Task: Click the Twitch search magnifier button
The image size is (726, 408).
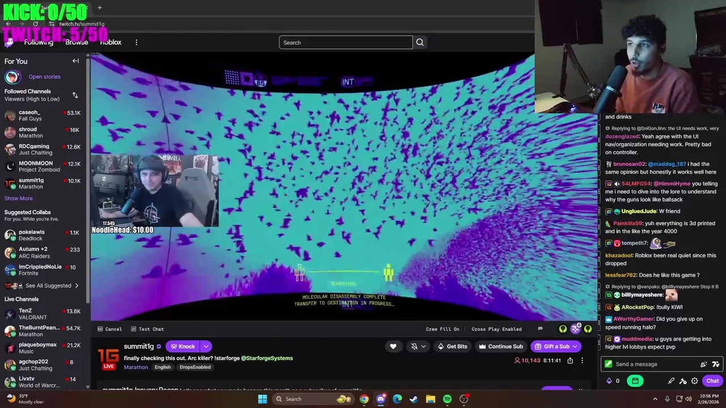Action: pos(420,42)
